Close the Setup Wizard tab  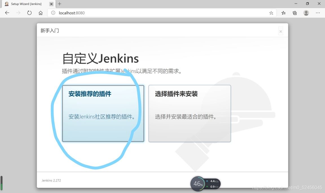51,4
